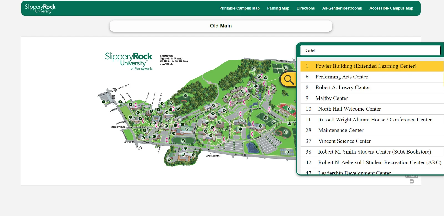444x216 pixels.
Task: Choose North Hall Welcome Center
Action: [x=372, y=109]
